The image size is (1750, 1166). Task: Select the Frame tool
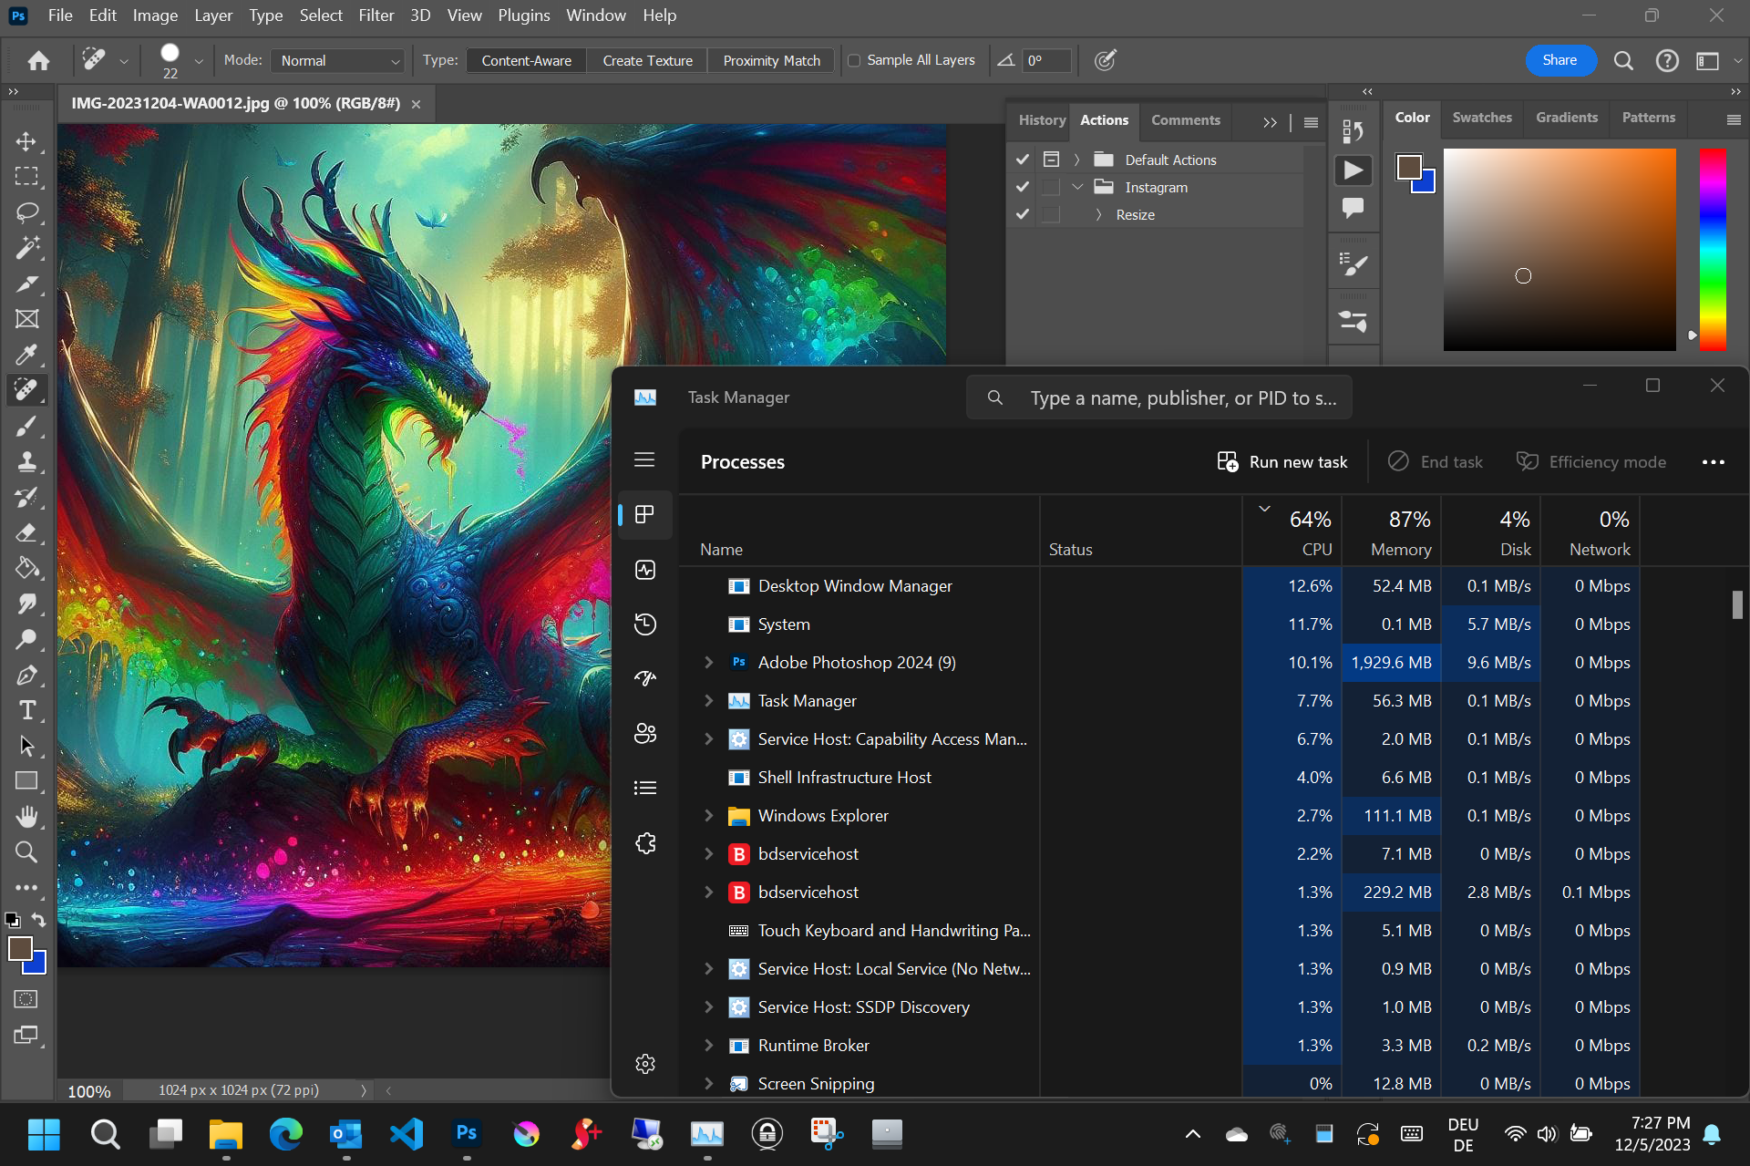[x=26, y=319]
